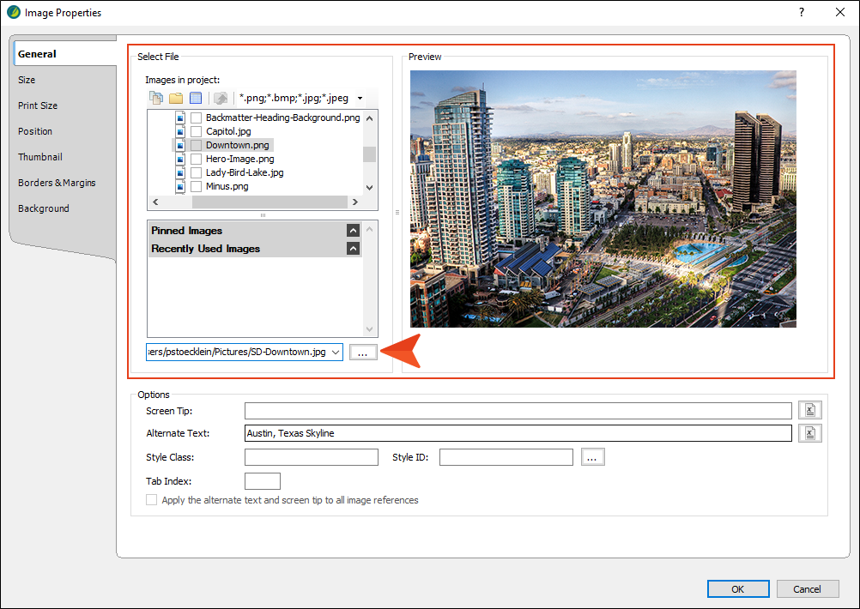Click the yellow folder toolbar icon
The height and width of the screenshot is (609, 860).
pyautogui.click(x=175, y=98)
